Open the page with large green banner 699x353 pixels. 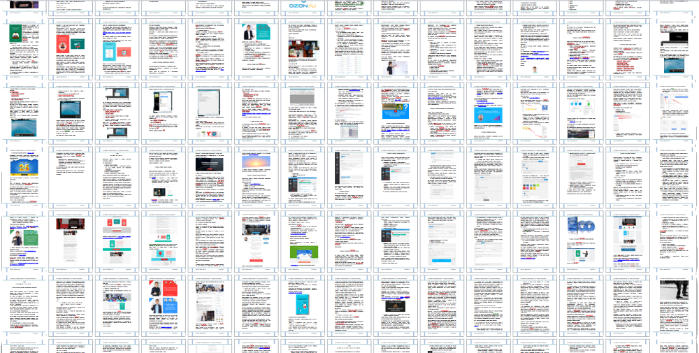302,241
